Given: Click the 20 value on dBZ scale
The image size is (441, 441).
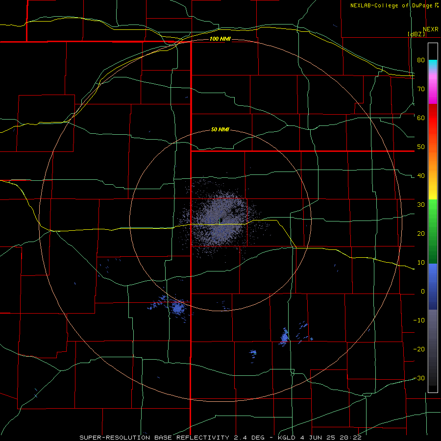Looking at the screenshot, I should (x=421, y=233).
